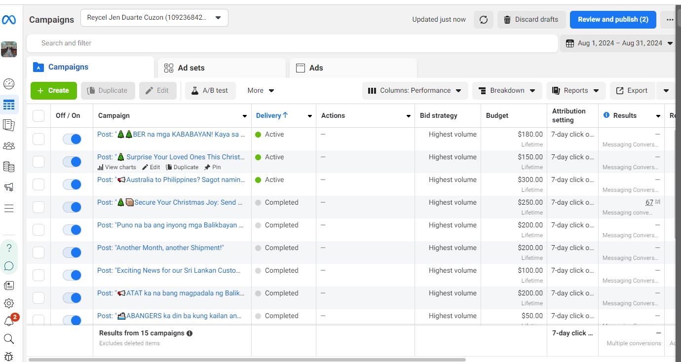Open the ABANGERS ka din ba campaign link

click(169, 316)
